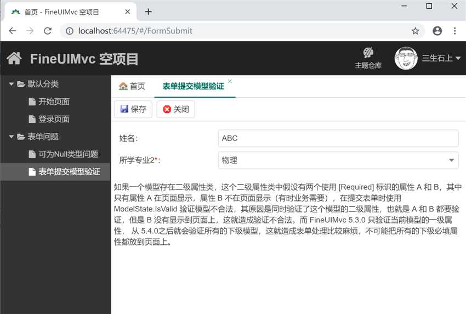Click the page icon beside 登录页面

(x=32, y=119)
